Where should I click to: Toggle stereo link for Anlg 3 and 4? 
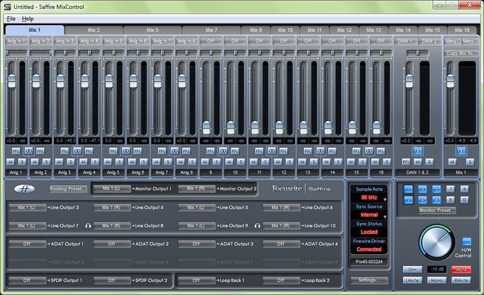(x=78, y=150)
